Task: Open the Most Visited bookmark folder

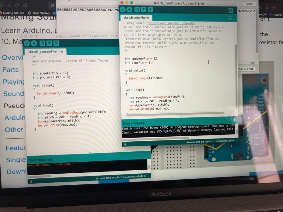Action: click(39, 13)
